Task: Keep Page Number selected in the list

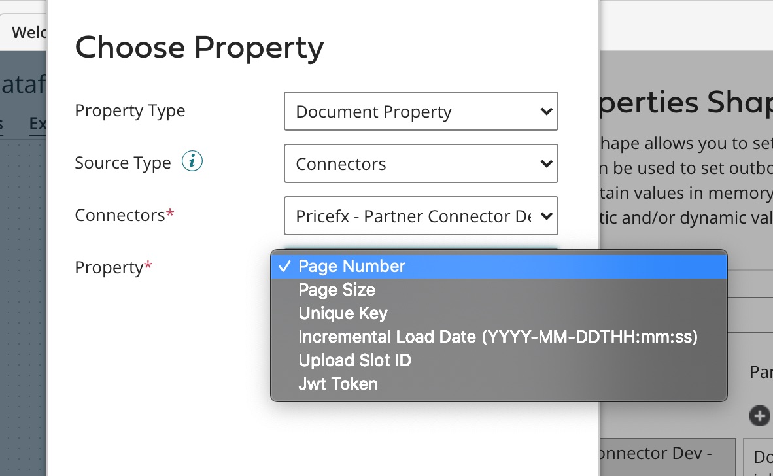Action: [351, 265]
